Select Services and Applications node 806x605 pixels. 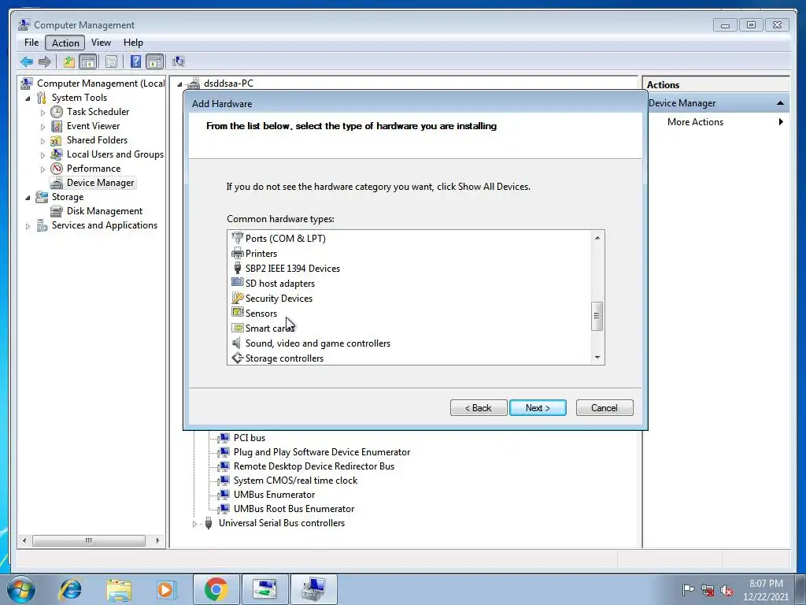(105, 225)
